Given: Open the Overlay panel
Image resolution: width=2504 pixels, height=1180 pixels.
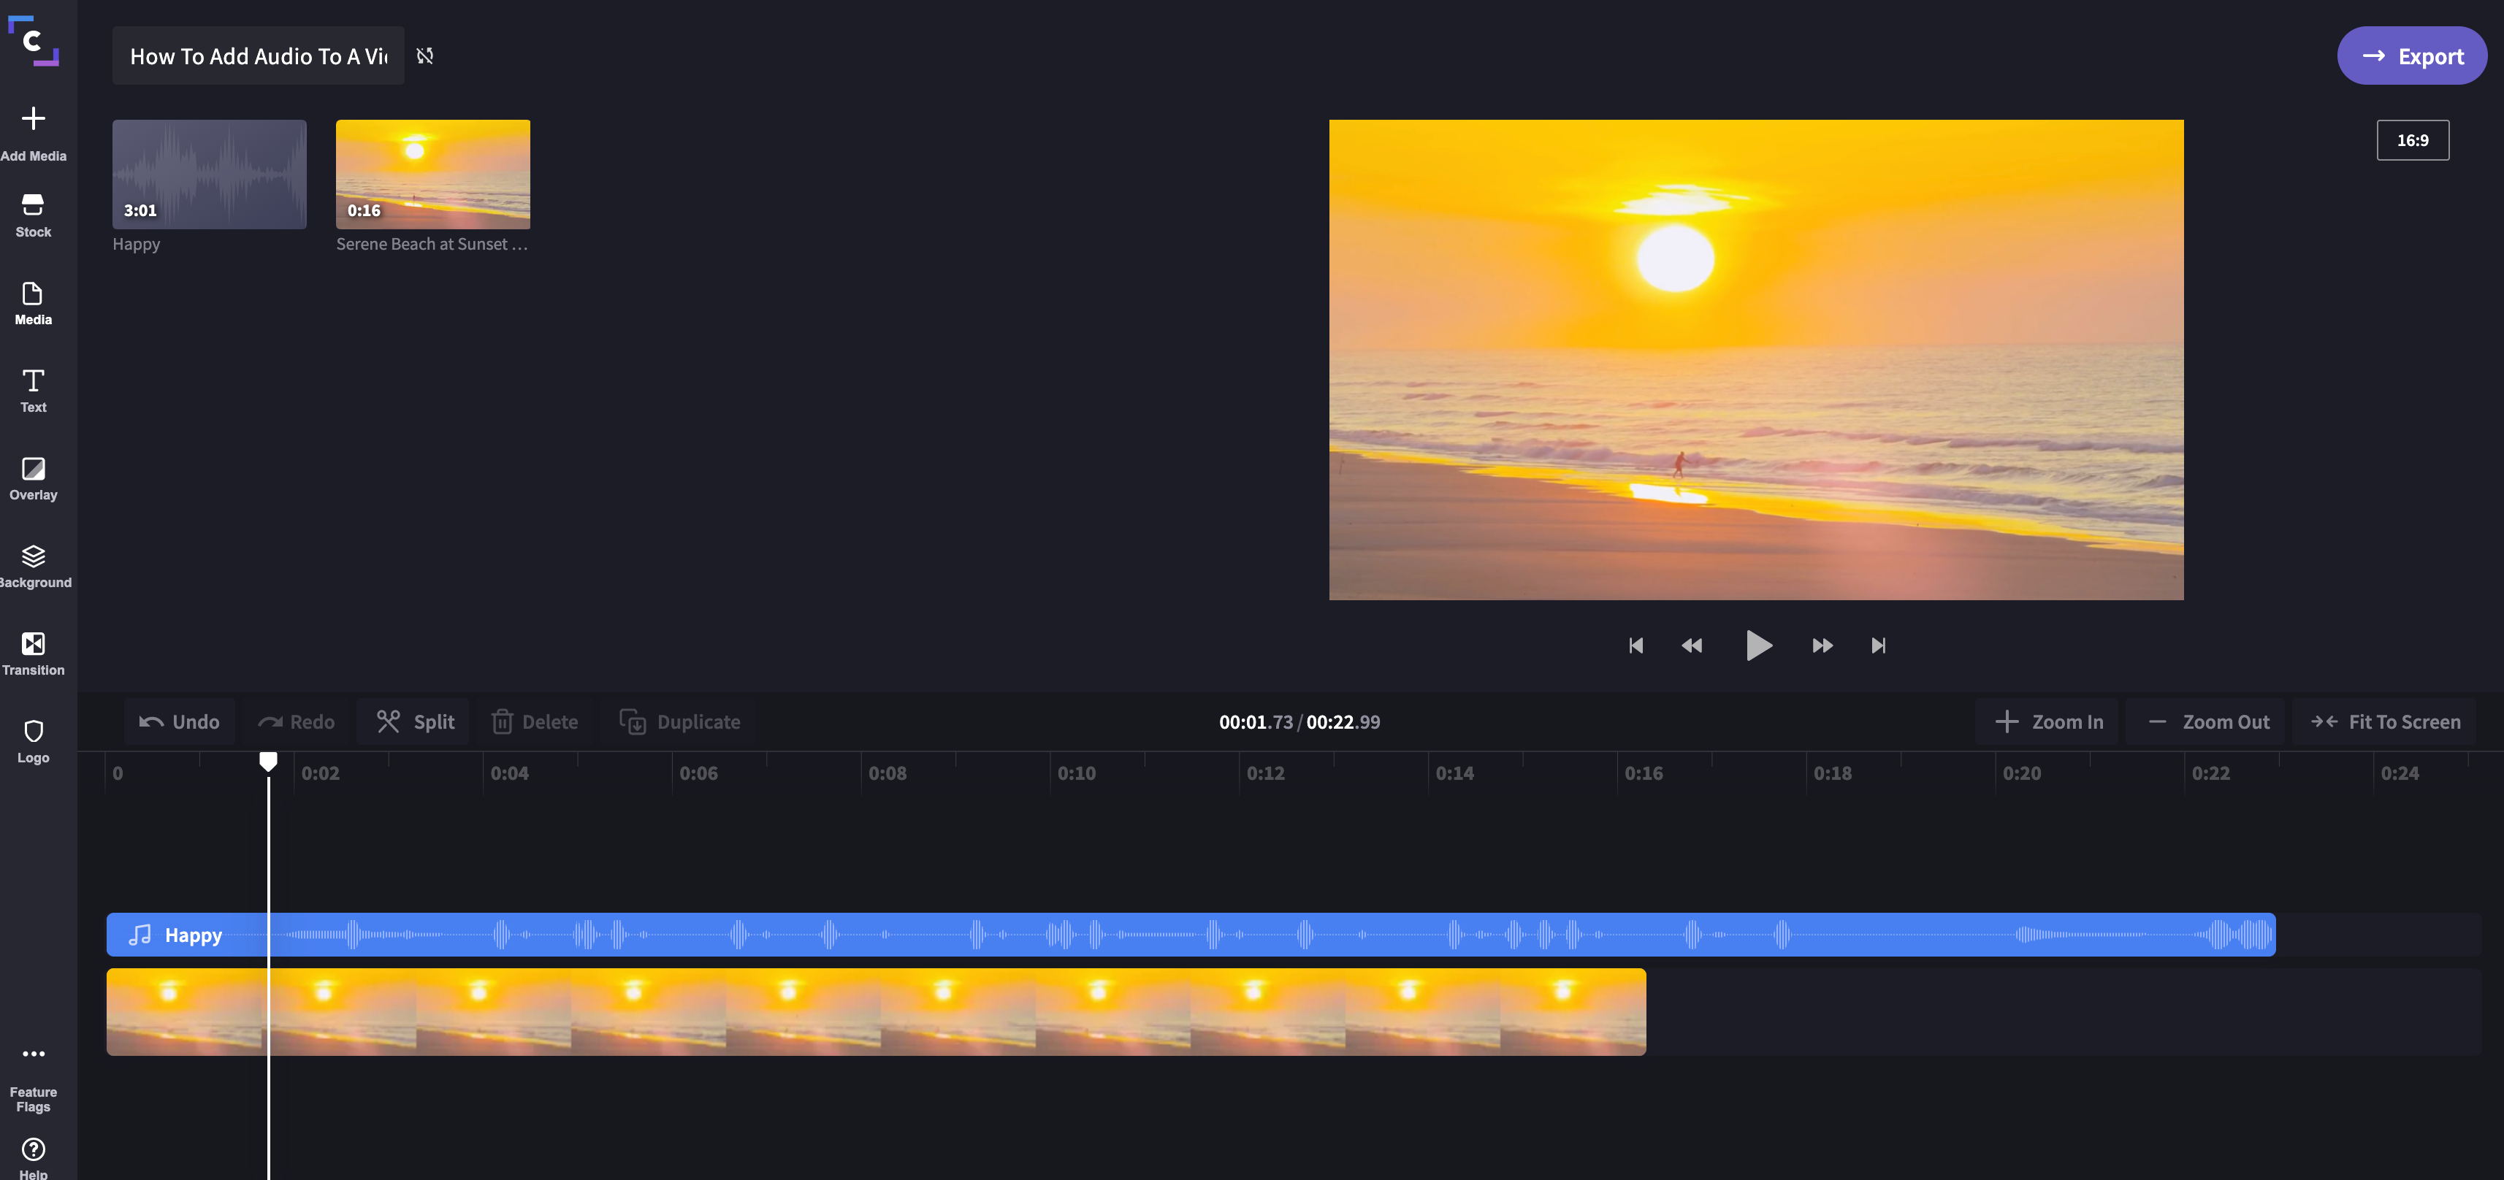Looking at the screenshot, I should tap(33, 478).
